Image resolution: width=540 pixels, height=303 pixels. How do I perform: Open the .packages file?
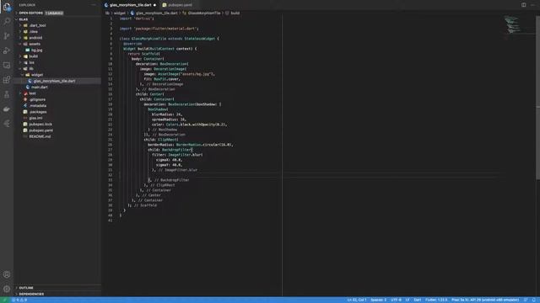click(x=38, y=112)
